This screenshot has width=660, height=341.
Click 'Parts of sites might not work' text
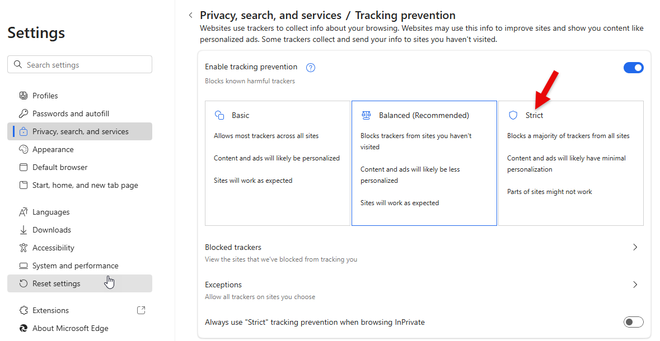549,192
